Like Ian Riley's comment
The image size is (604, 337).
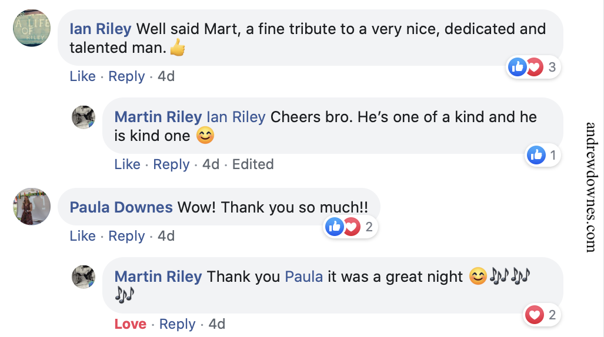pyautogui.click(x=82, y=76)
